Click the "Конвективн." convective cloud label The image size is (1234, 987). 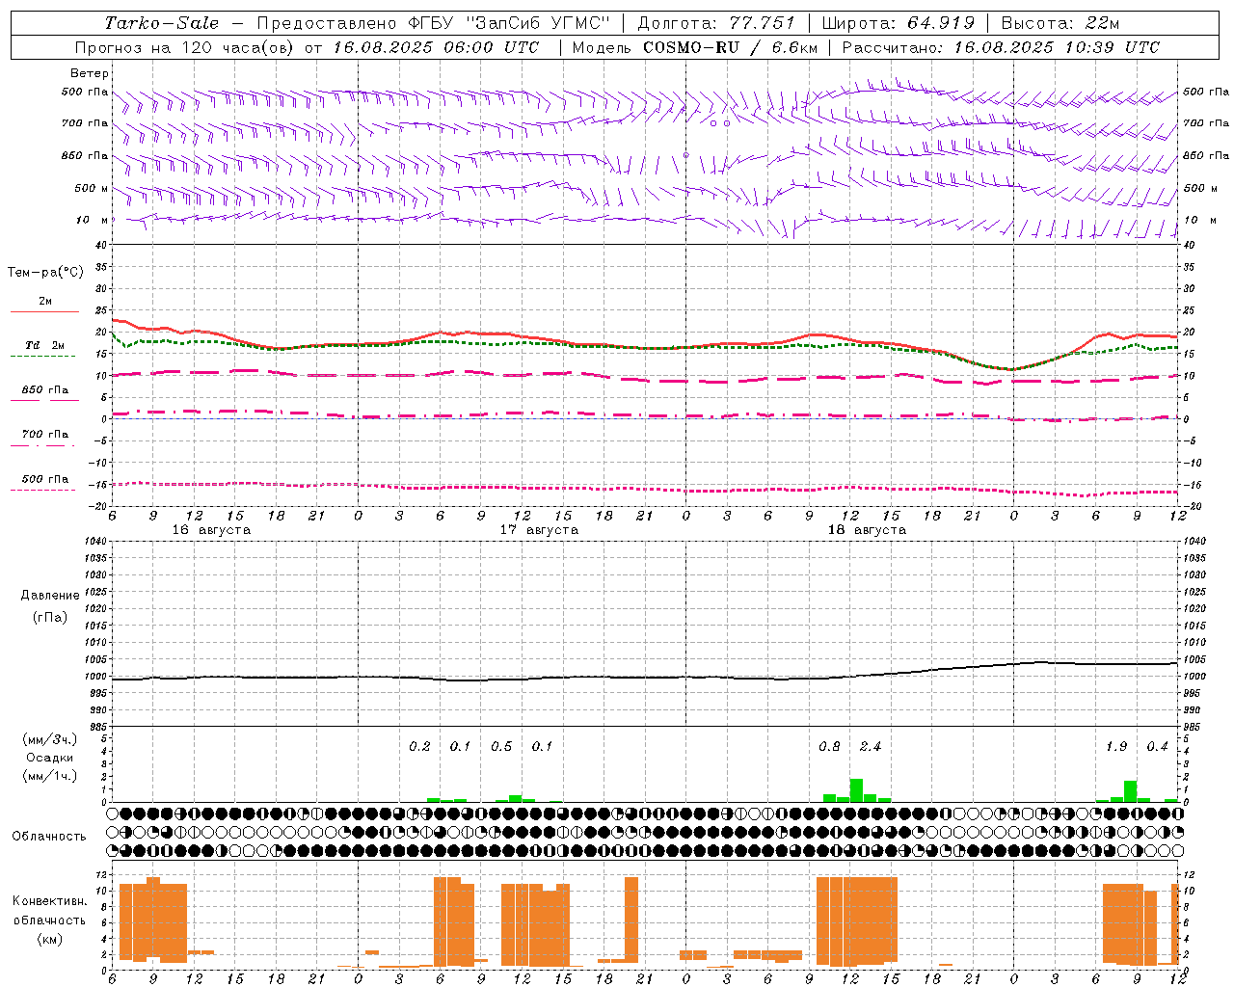(x=49, y=900)
